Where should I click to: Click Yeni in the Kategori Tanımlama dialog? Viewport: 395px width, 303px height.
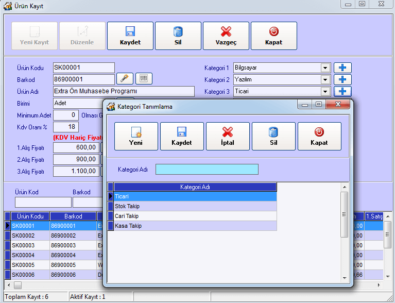coord(136,137)
